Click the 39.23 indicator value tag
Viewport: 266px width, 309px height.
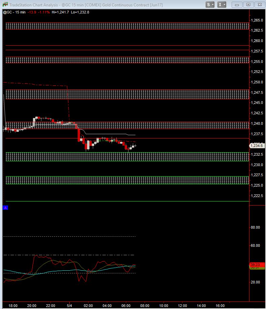click(257, 265)
